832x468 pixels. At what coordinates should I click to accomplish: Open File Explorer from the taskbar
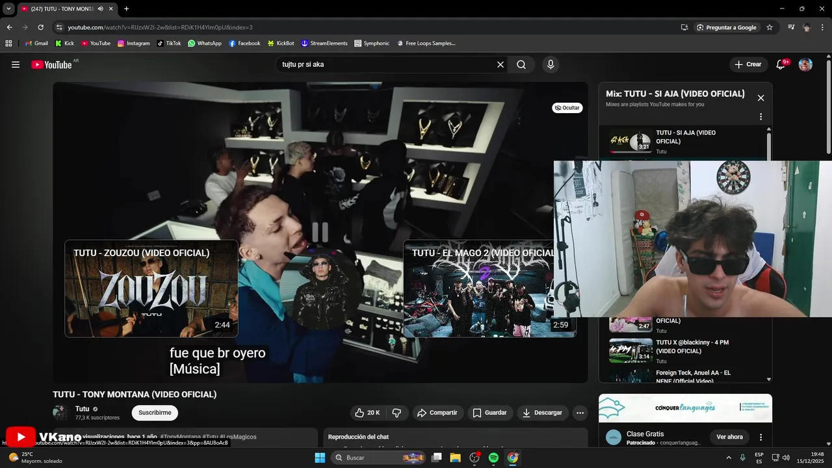pos(456,458)
